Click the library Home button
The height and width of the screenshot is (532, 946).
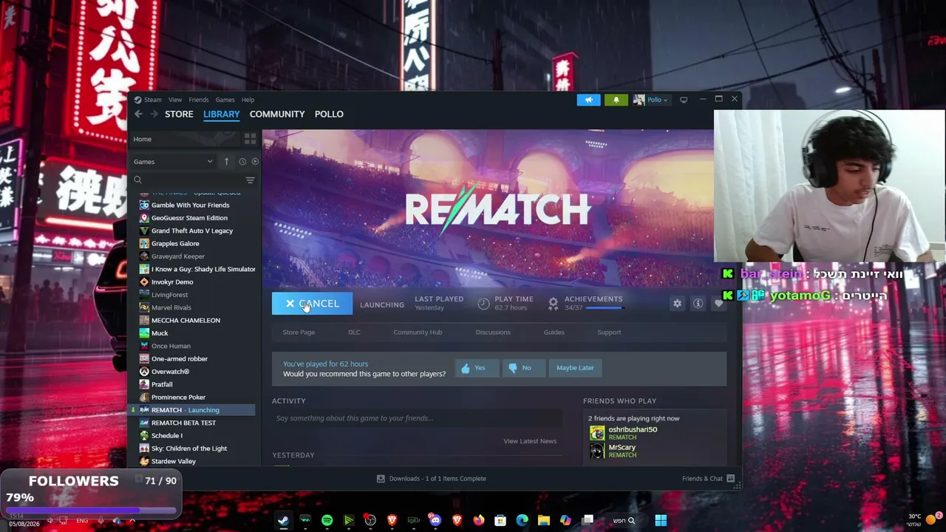[185, 139]
